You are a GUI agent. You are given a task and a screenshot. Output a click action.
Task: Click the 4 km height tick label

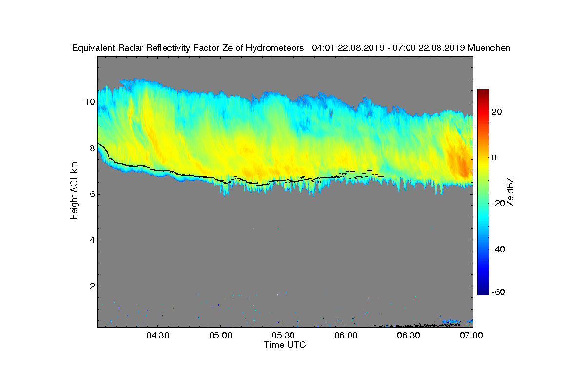point(91,240)
